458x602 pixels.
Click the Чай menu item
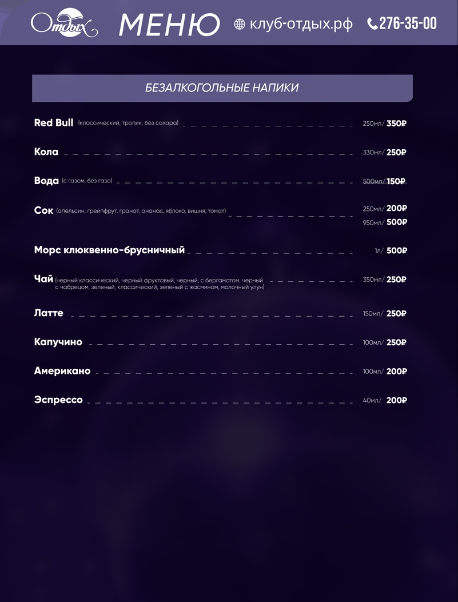point(44,279)
